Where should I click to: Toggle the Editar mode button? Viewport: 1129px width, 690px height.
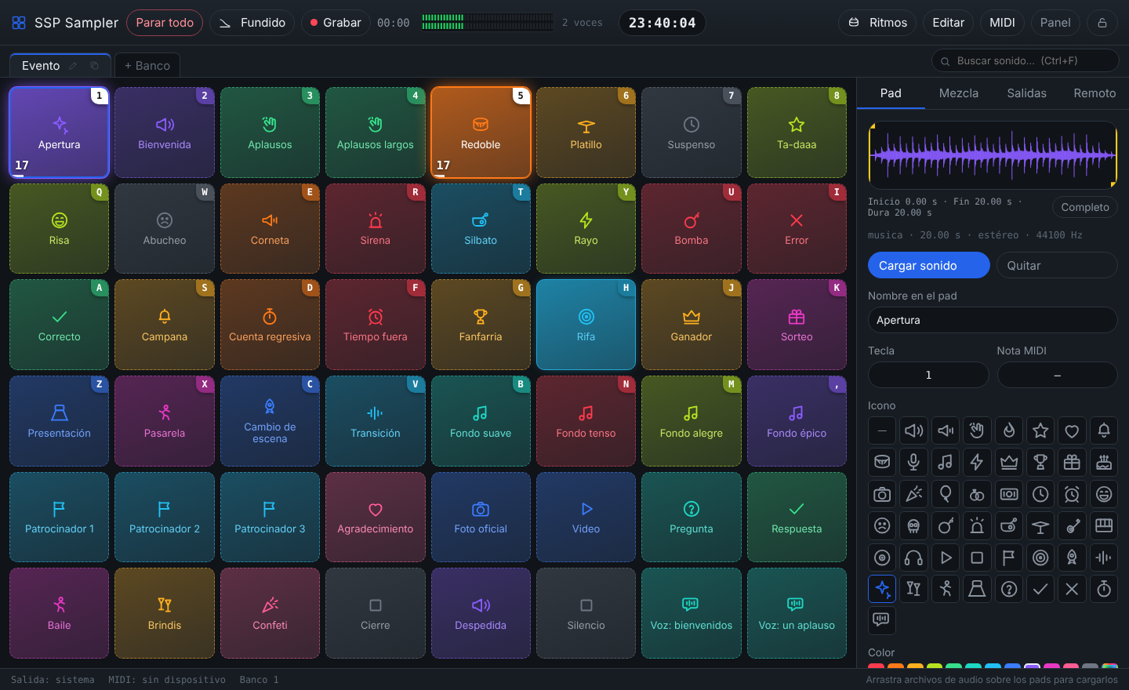(948, 23)
